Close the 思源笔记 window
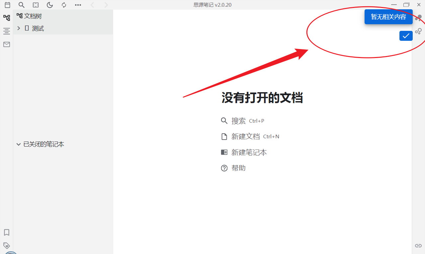The width and height of the screenshot is (425, 254). coord(419,5)
